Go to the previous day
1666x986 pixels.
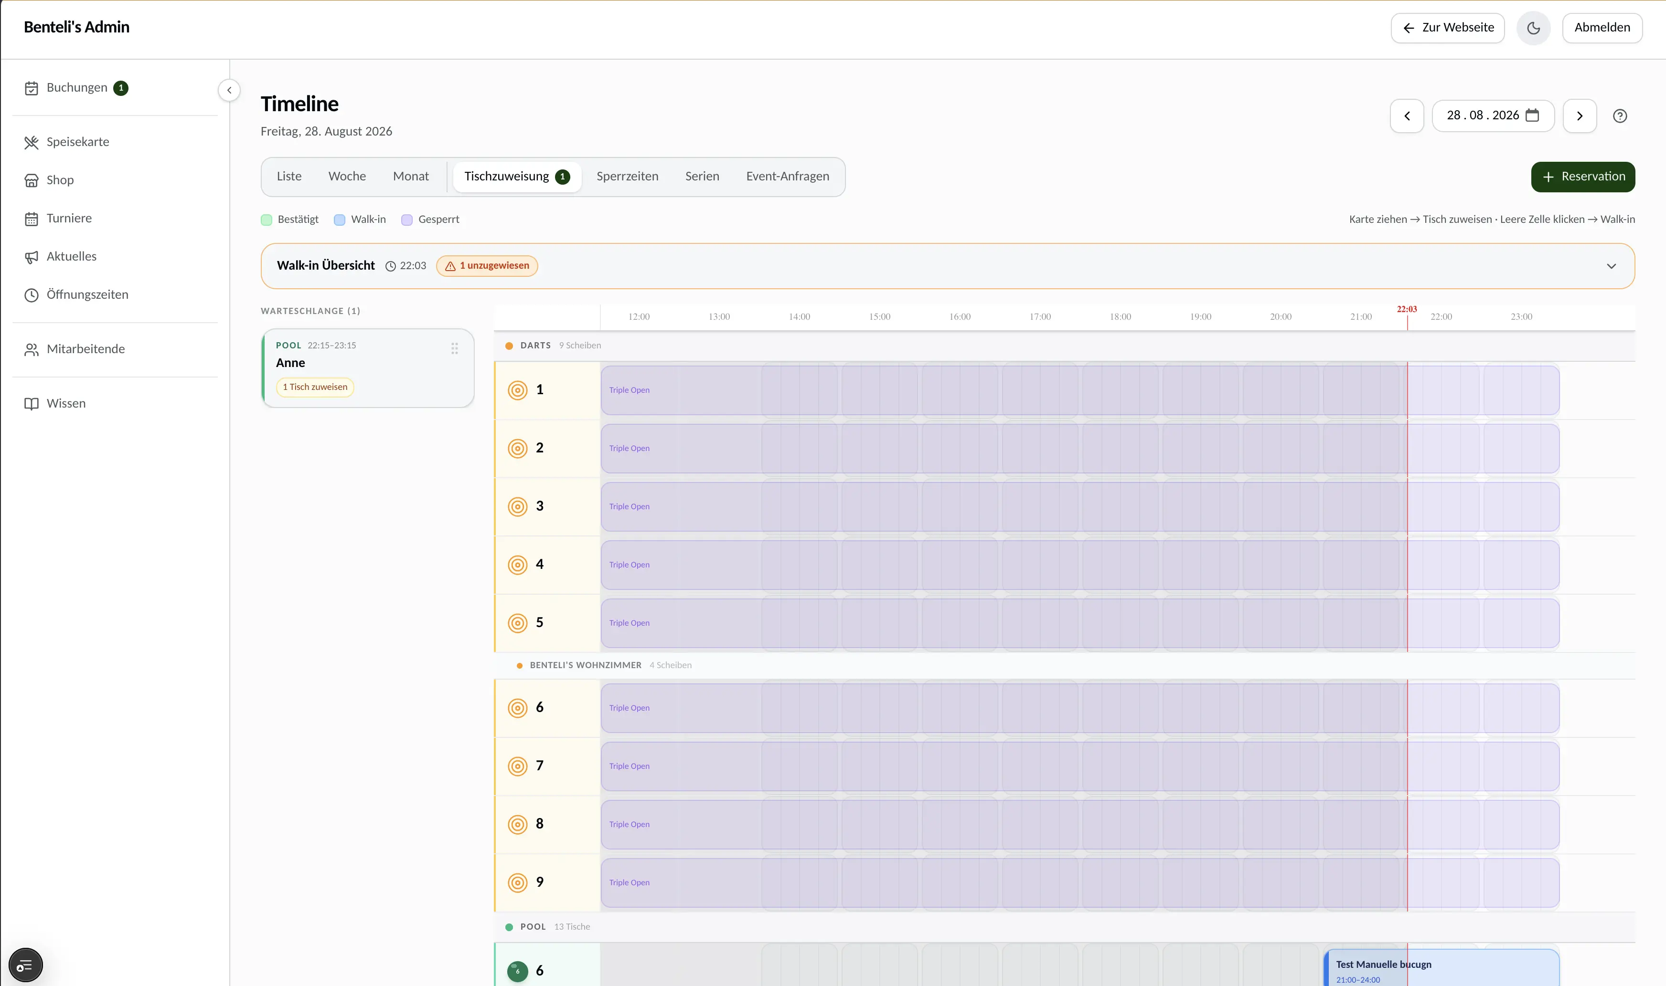(x=1407, y=116)
